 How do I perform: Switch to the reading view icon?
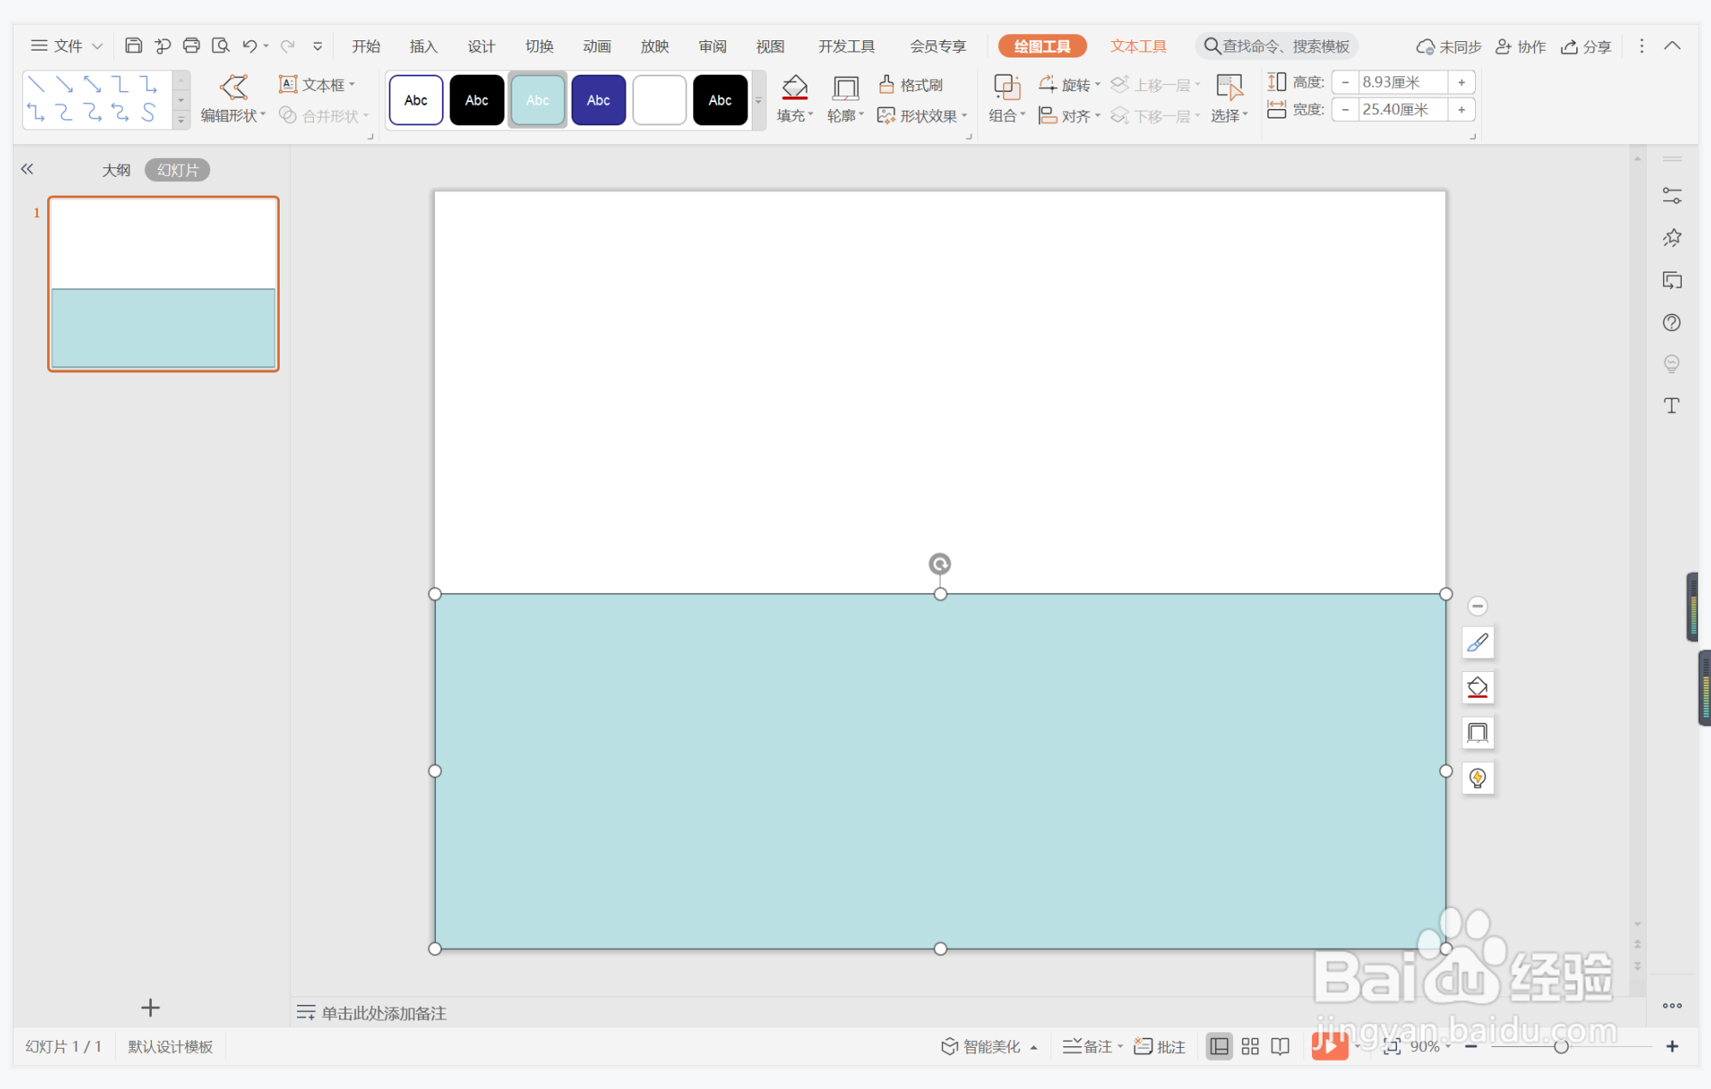pyautogui.click(x=1279, y=1046)
